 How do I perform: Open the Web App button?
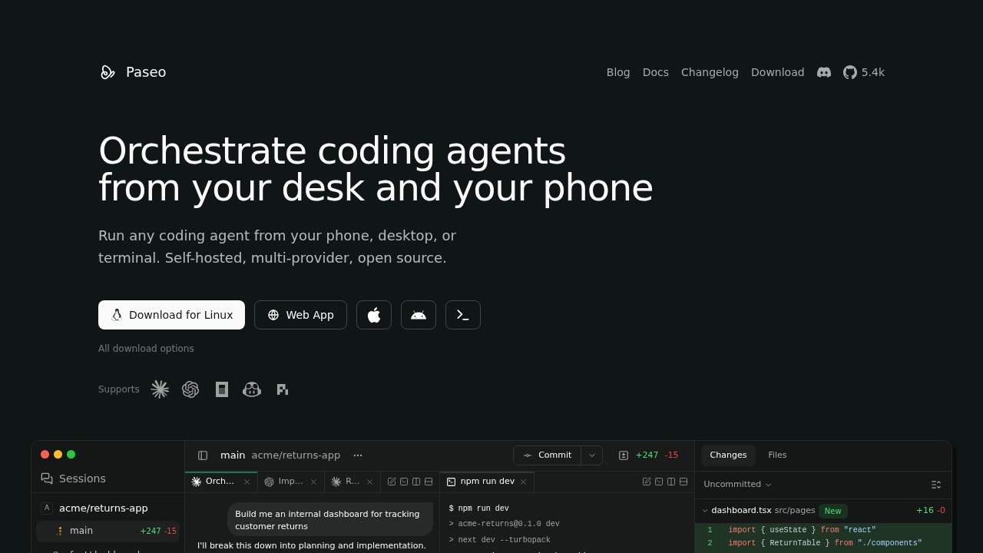(x=300, y=315)
